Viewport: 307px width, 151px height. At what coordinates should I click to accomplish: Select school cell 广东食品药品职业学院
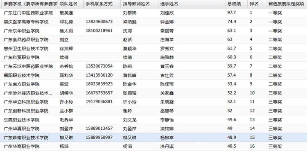point(26,40)
